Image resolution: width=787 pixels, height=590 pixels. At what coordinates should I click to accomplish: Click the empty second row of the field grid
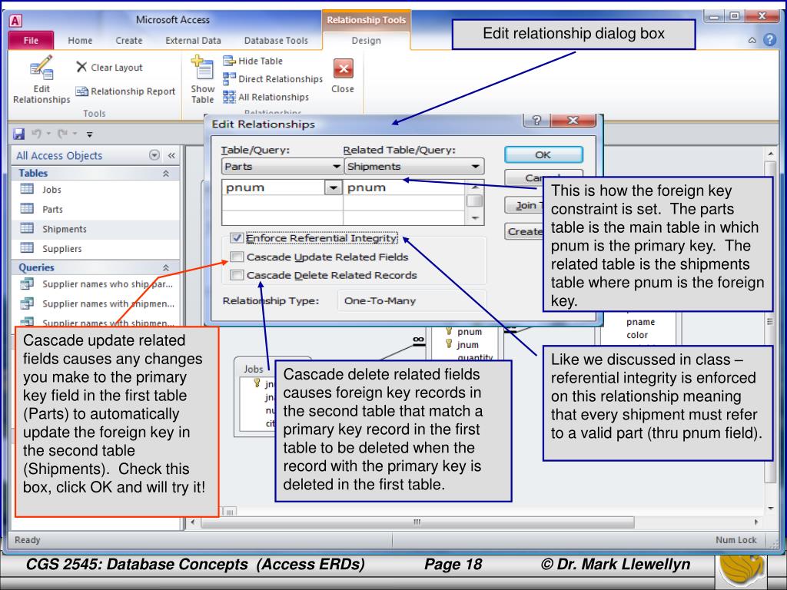point(344,203)
